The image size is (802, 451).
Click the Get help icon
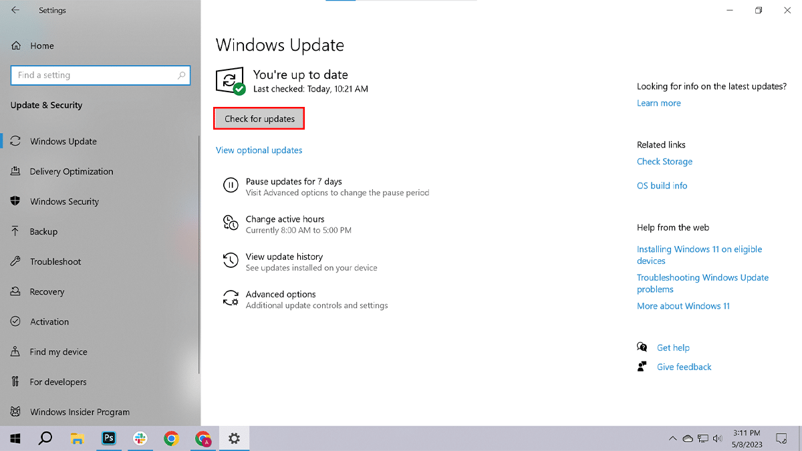(x=642, y=347)
